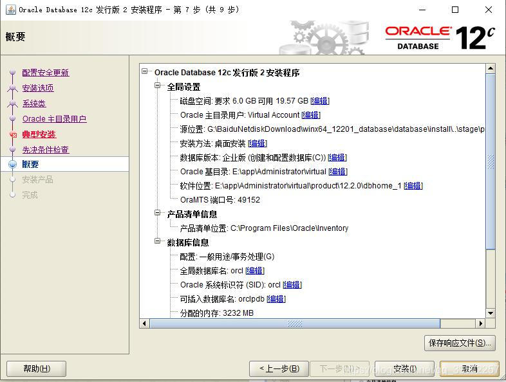Viewport: 506px width, 382px height.
Task: Click the vertical scrollbar thumb
Action: point(491,161)
